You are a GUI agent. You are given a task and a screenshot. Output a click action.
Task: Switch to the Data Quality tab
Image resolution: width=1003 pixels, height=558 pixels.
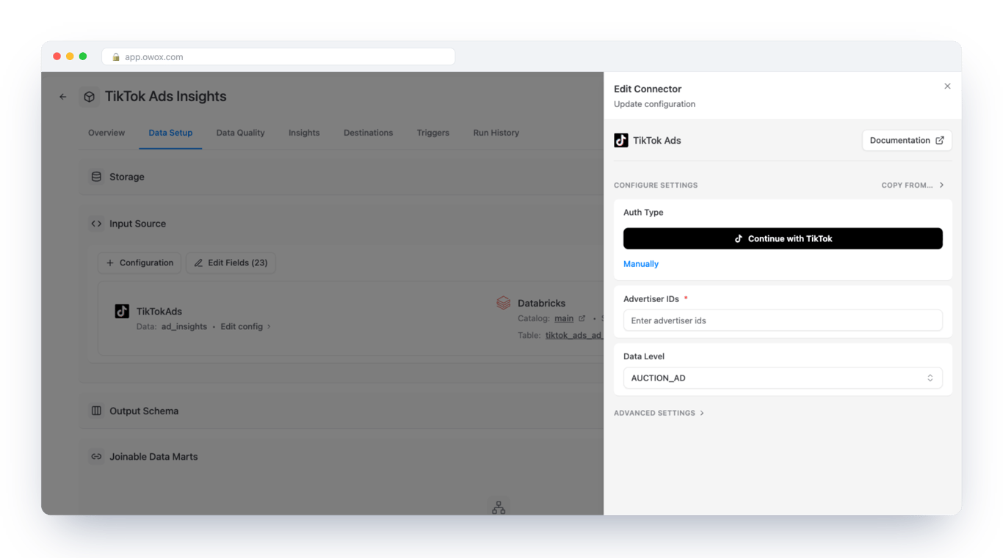240,133
